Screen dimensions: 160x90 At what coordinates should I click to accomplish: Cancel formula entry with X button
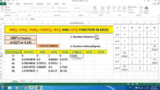tap(18, 19)
